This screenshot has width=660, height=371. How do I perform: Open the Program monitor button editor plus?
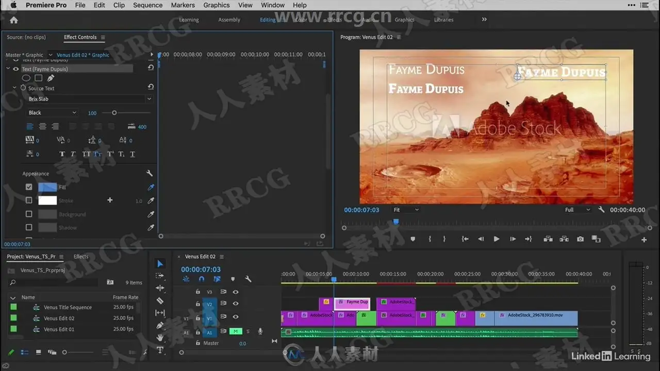(x=644, y=240)
